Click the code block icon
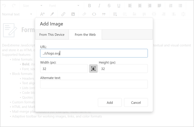This screenshot has height=127, width=194. [94, 14]
